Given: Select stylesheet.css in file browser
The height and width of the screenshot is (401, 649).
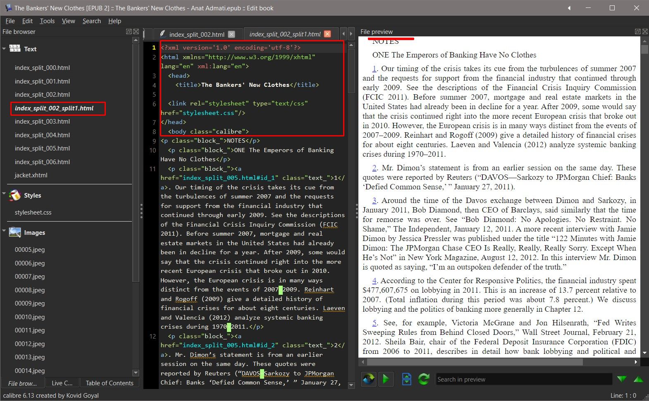Looking at the screenshot, I should (x=33, y=212).
